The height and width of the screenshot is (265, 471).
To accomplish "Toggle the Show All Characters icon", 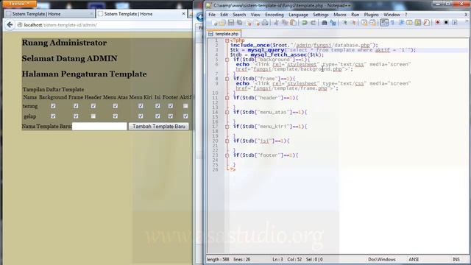I will click(x=392, y=23).
